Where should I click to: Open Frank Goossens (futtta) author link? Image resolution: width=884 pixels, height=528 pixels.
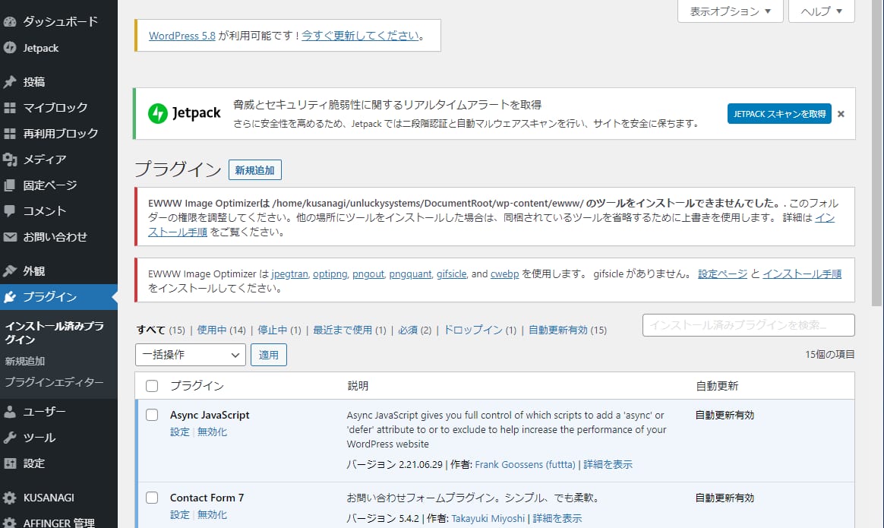[x=525, y=465]
